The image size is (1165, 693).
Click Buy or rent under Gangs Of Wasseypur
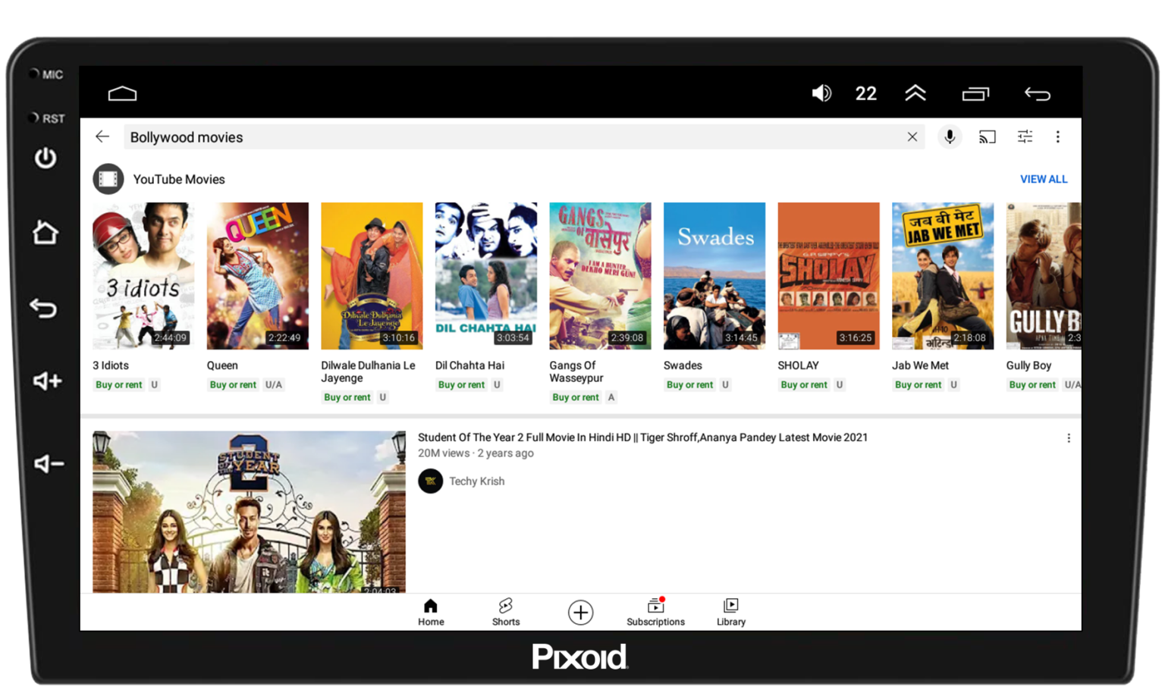576,397
